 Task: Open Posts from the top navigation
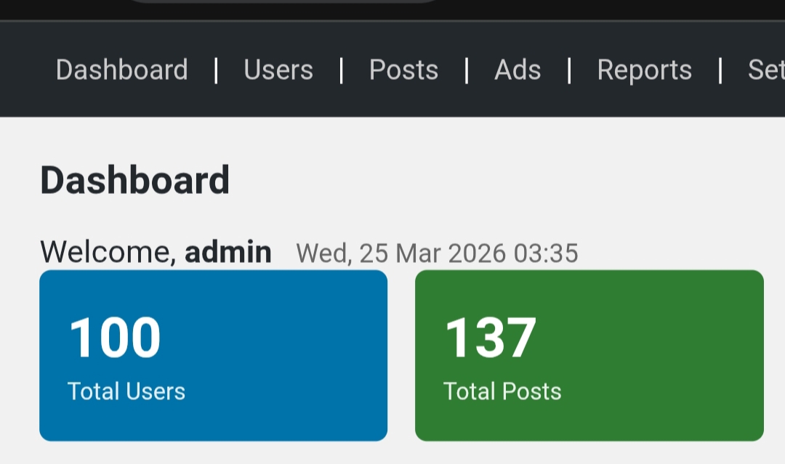[403, 70]
